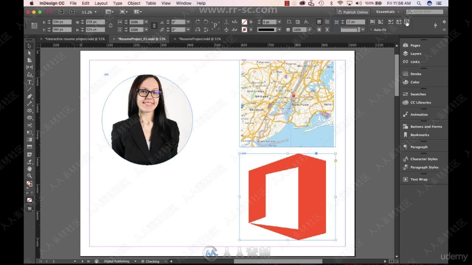This screenshot has height=265, width=472.
Task: Open the Window menu
Action: pos(183,3)
